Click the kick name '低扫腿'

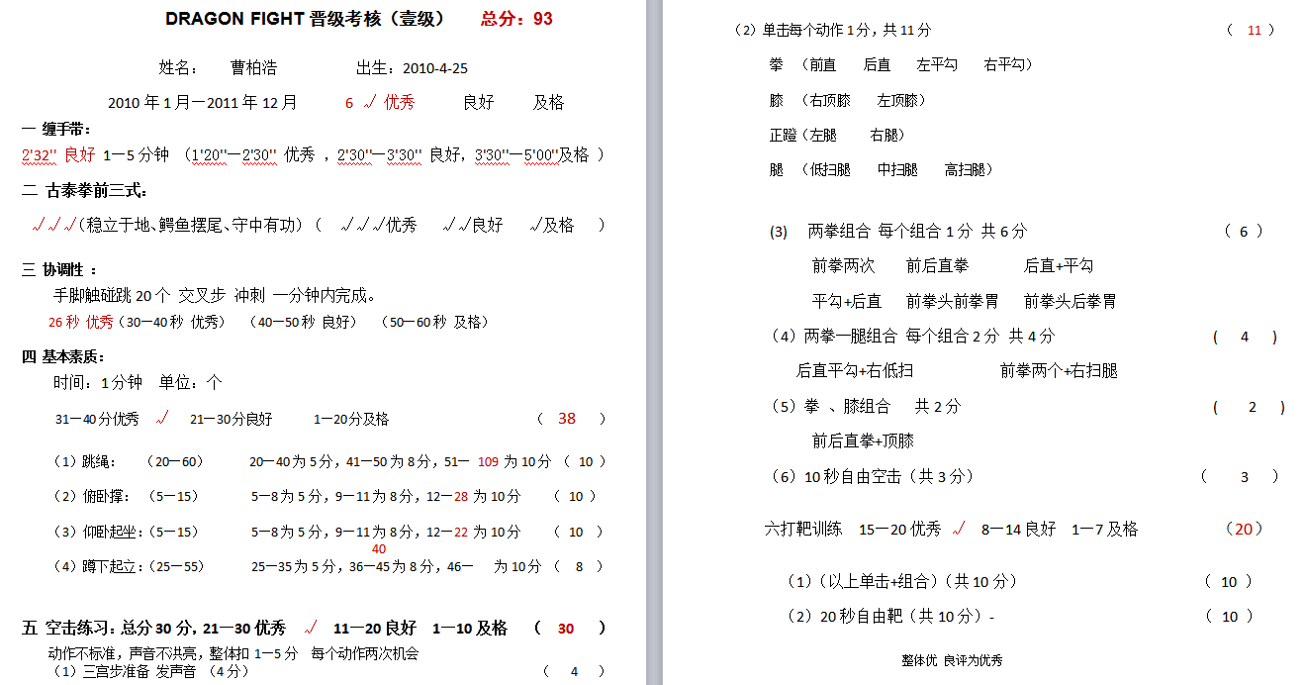[830, 169]
